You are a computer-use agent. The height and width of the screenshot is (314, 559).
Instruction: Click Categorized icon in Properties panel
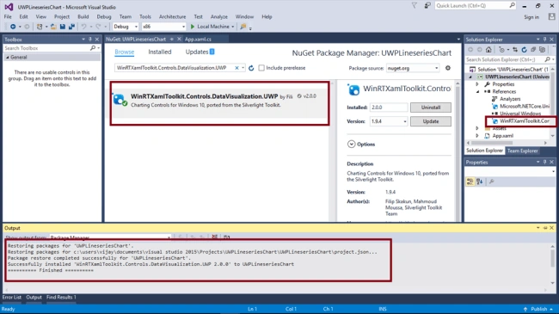470,182
